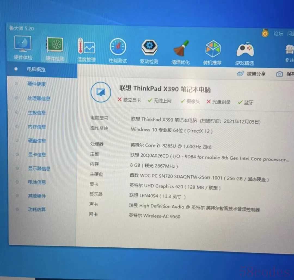Click the 无线上网 checkmark status

click(x=160, y=101)
